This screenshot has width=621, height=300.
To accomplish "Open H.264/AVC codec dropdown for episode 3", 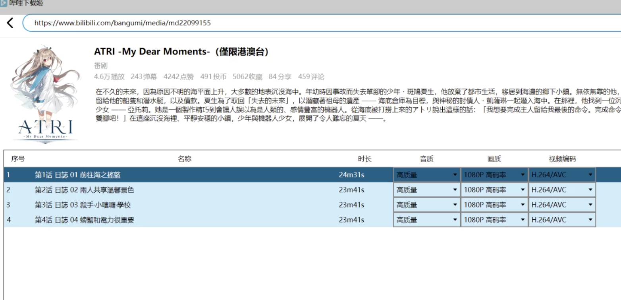I will [562, 205].
